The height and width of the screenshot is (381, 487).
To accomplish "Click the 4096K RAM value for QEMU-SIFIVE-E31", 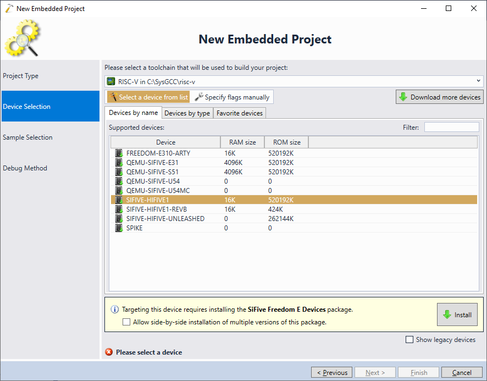I will coord(233,162).
